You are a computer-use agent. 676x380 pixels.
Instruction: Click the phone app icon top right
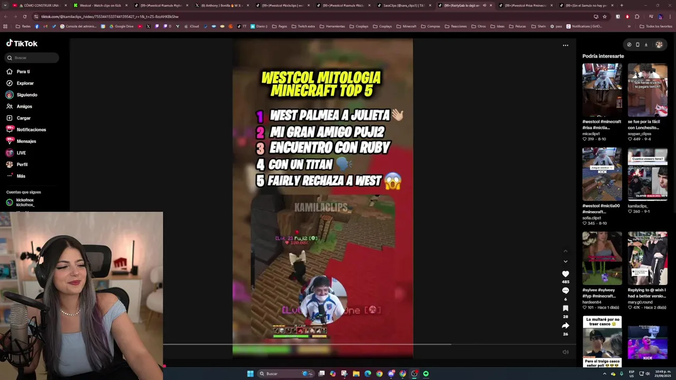point(637,45)
